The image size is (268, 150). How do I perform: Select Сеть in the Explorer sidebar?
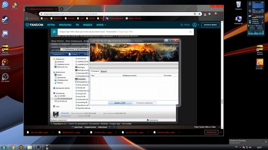pos(56,107)
